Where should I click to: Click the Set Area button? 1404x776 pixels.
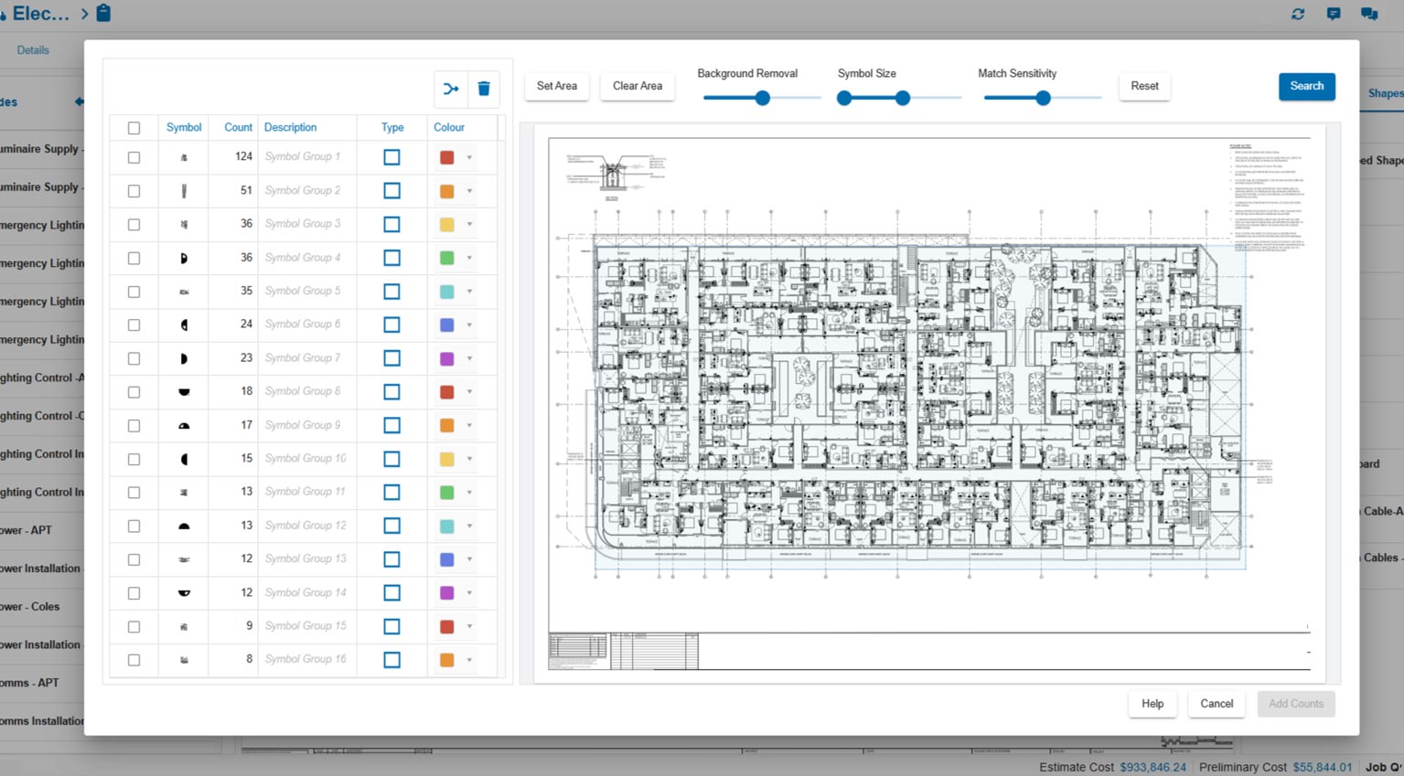[556, 86]
